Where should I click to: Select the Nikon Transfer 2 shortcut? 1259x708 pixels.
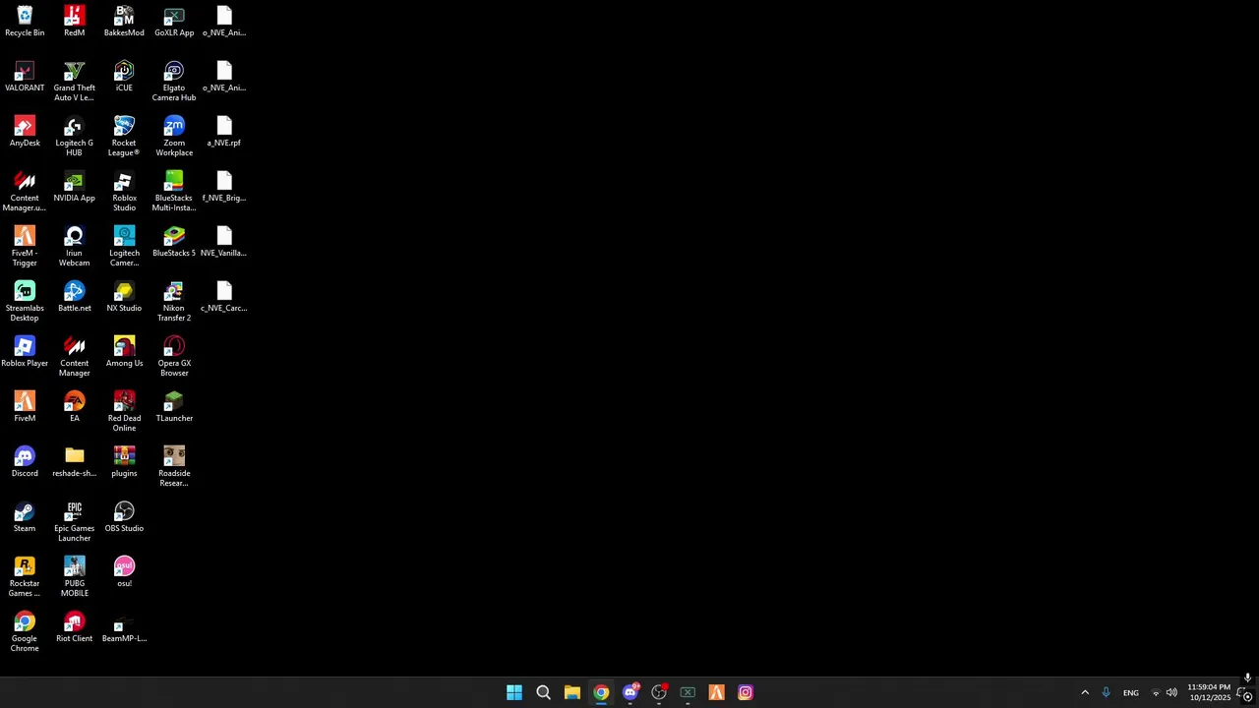coord(174,302)
